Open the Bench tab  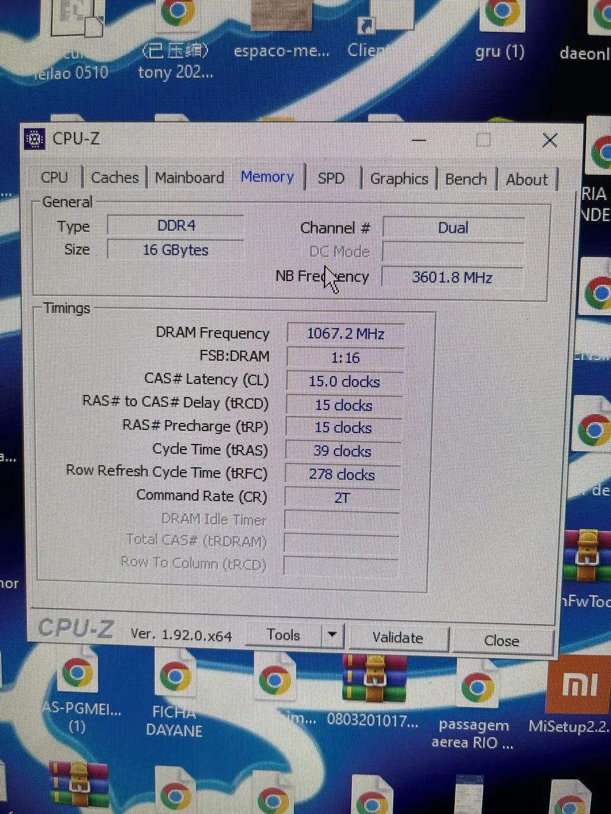[466, 179]
